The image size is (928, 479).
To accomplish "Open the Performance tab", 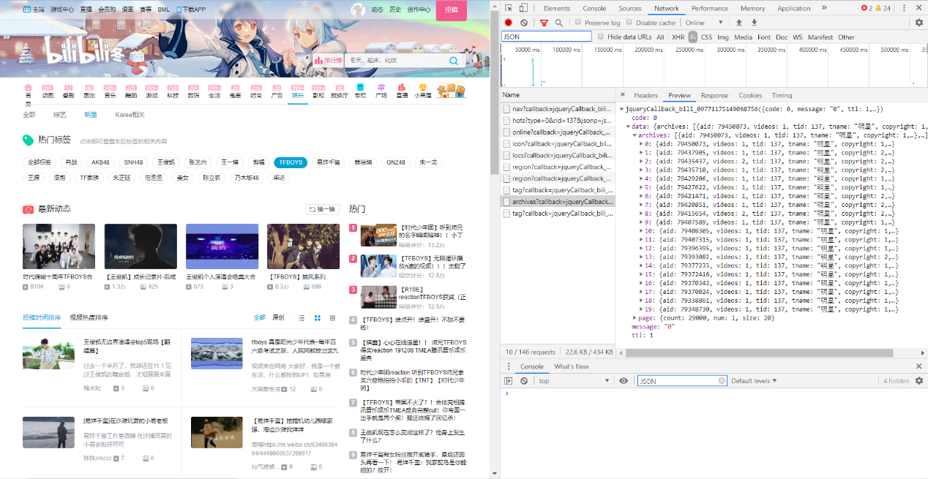I will 710,8.
